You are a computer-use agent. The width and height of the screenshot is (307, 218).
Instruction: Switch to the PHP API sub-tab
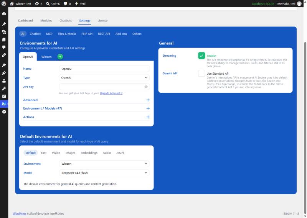[x=87, y=34]
